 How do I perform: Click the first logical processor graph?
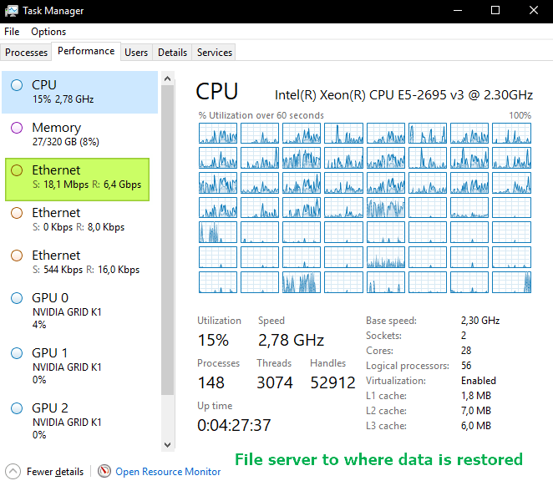point(218,134)
